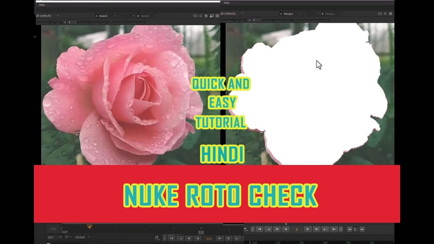Click the frame increment field showing 3
The width and height of the screenshot is (434, 244).
(356, 229)
